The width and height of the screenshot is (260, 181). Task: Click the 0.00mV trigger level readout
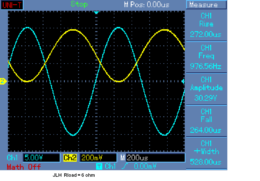tap(145, 166)
